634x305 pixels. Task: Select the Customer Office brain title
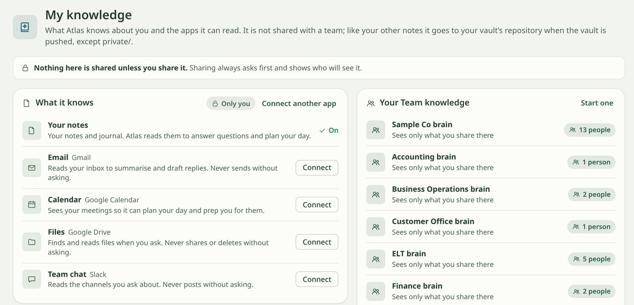coord(433,221)
